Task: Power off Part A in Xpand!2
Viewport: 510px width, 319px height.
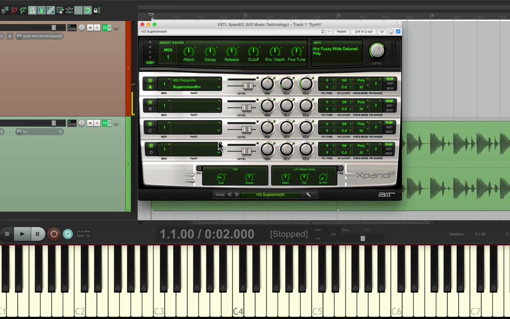Action: pos(150,80)
